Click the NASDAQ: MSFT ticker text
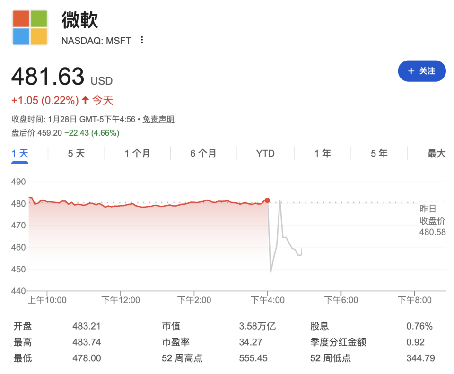454x374 pixels. 96,41
